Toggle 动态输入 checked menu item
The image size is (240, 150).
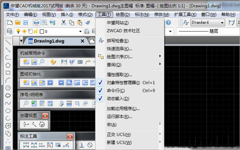[x=130, y=98]
